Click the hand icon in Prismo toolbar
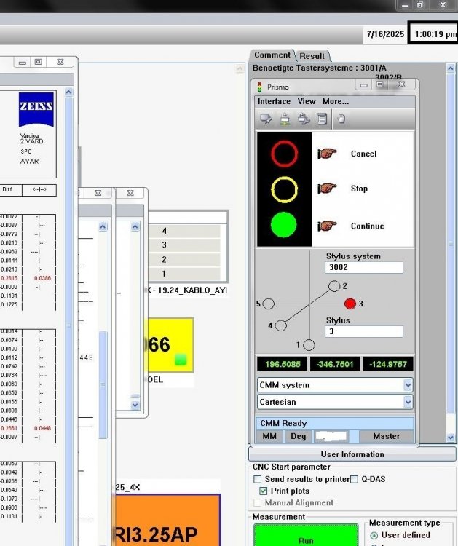Image resolution: width=458 pixels, height=546 pixels. [341, 119]
